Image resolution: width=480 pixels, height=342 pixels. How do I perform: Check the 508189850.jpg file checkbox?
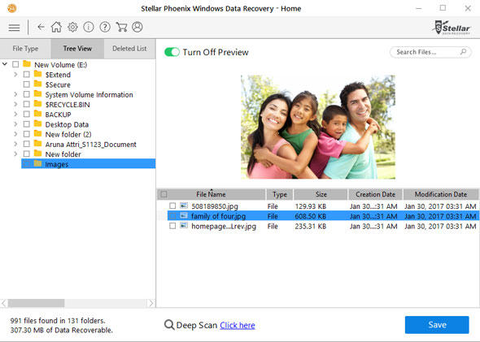(172, 206)
